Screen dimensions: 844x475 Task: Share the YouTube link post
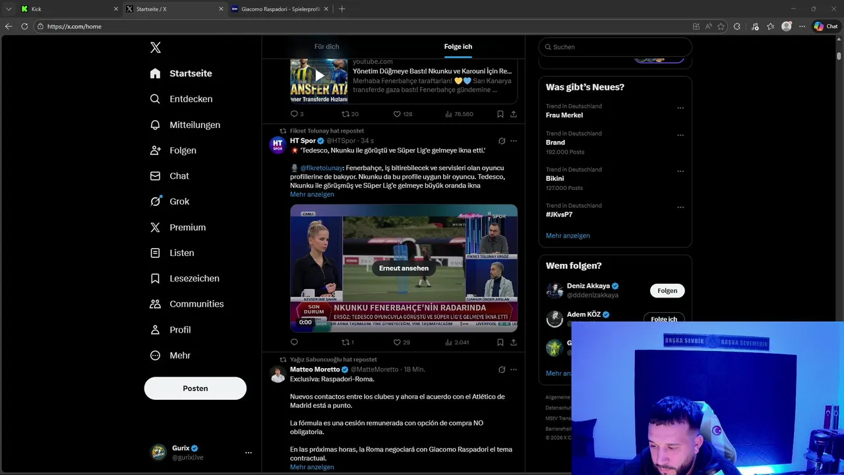click(514, 114)
